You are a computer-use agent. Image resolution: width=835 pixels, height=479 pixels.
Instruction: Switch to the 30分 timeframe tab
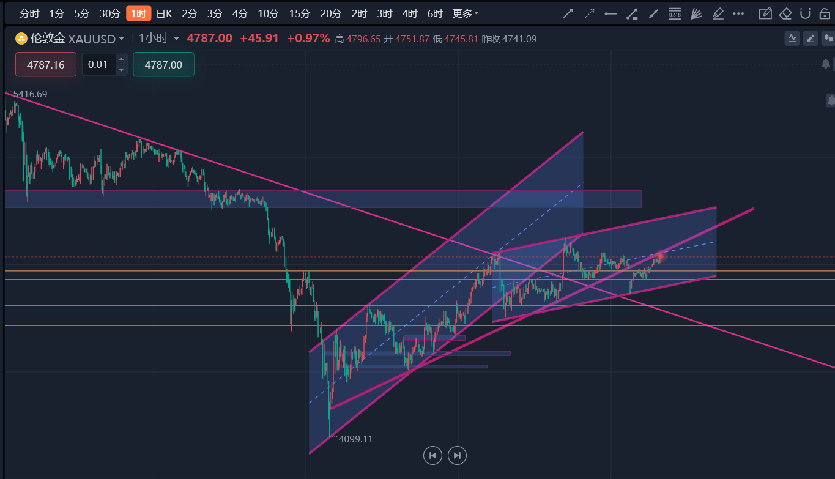click(110, 13)
